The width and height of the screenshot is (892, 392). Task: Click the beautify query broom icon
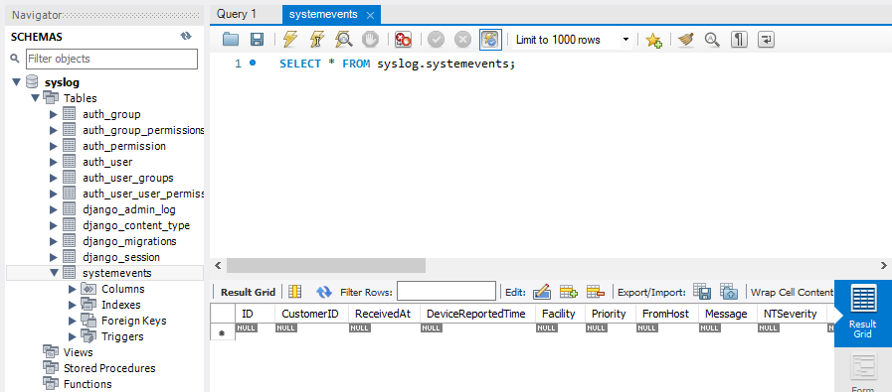pyautogui.click(x=686, y=40)
